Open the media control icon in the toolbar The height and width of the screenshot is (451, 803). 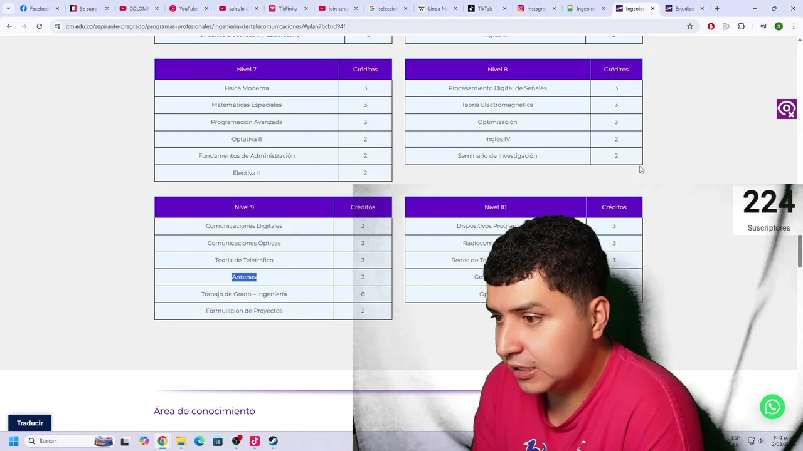763,26
